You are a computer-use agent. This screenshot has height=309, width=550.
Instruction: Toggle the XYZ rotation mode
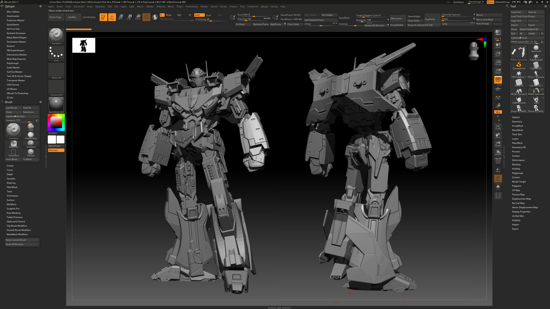pyautogui.click(x=498, y=112)
